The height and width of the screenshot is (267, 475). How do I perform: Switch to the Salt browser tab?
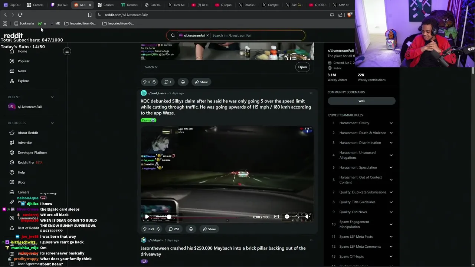pyautogui.click(x=294, y=5)
